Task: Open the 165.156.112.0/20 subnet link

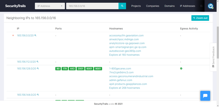Action: click(x=26, y=62)
